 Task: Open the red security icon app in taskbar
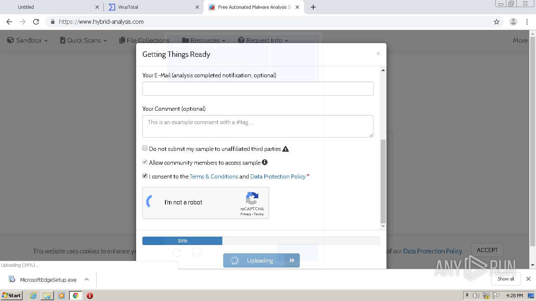pos(90,296)
